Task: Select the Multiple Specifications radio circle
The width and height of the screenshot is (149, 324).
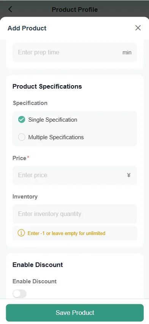Action: tap(22, 137)
